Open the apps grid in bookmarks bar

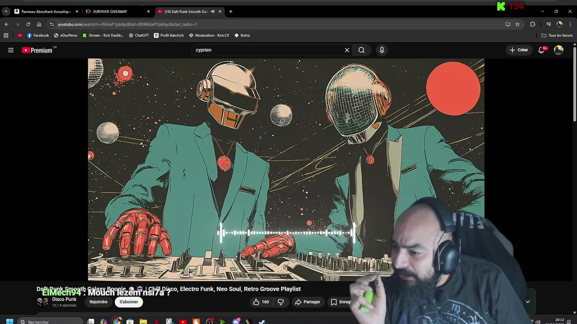[x=6, y=35]
